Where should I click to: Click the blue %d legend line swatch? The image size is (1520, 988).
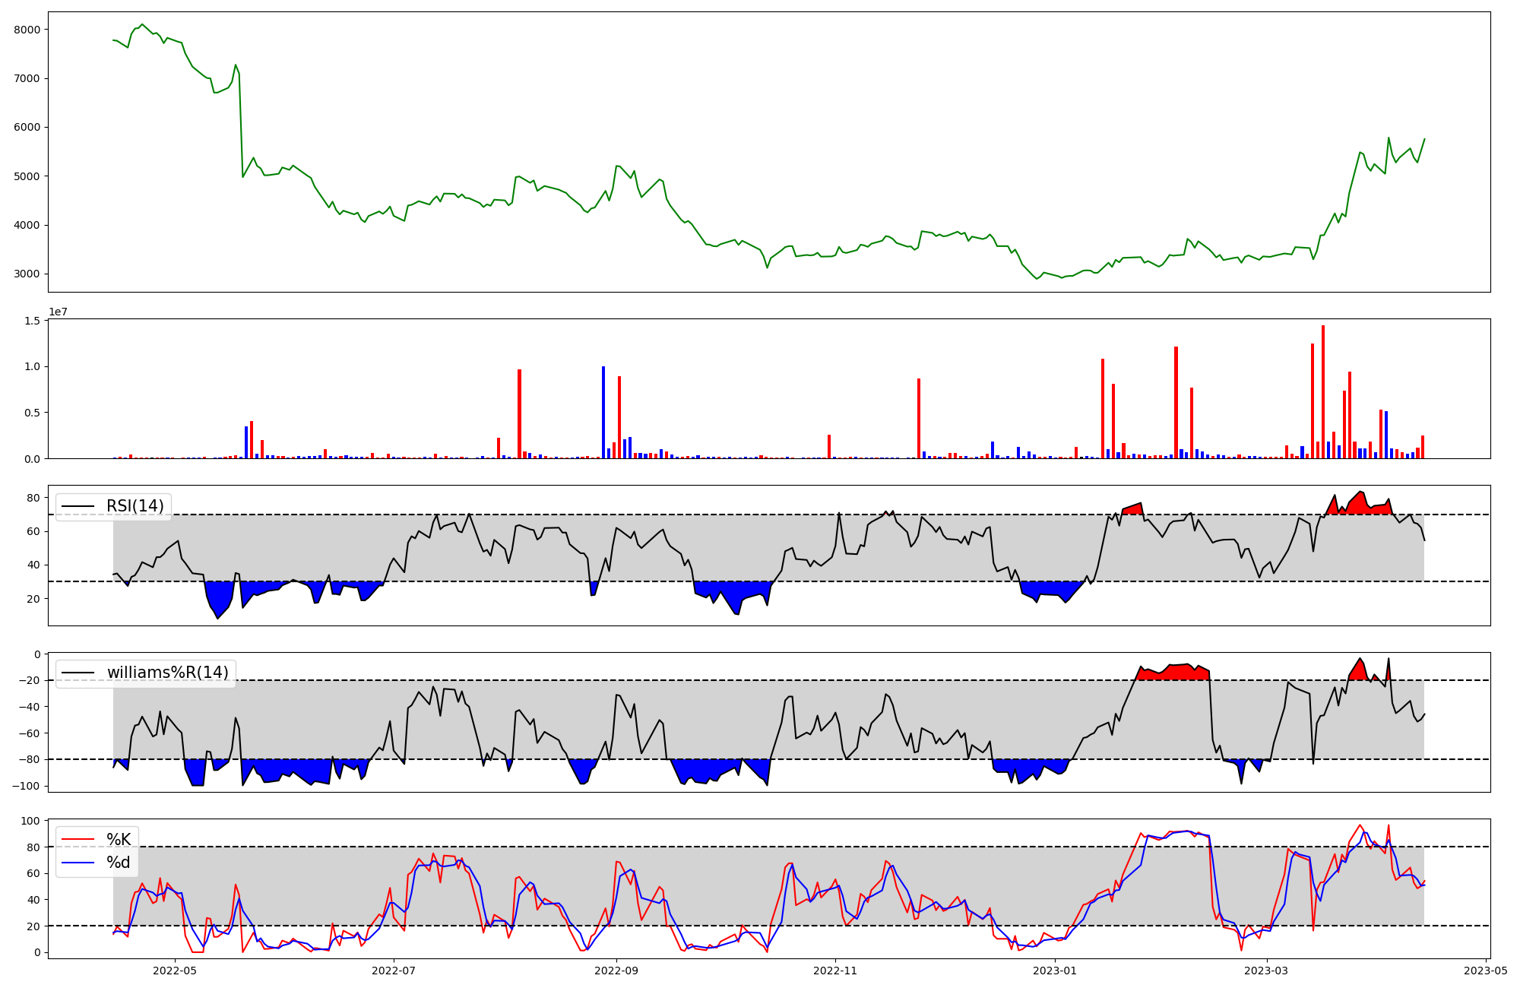point(78,863)
